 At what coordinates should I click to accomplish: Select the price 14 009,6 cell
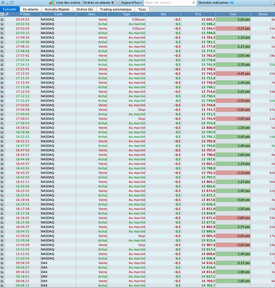point(198,254)
